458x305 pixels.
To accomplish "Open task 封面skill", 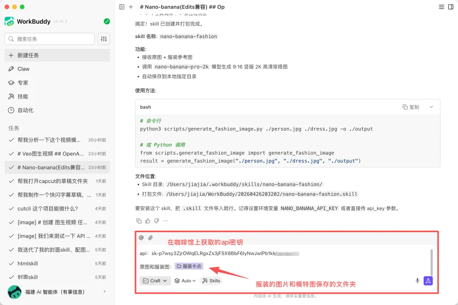I will point(57,277).
